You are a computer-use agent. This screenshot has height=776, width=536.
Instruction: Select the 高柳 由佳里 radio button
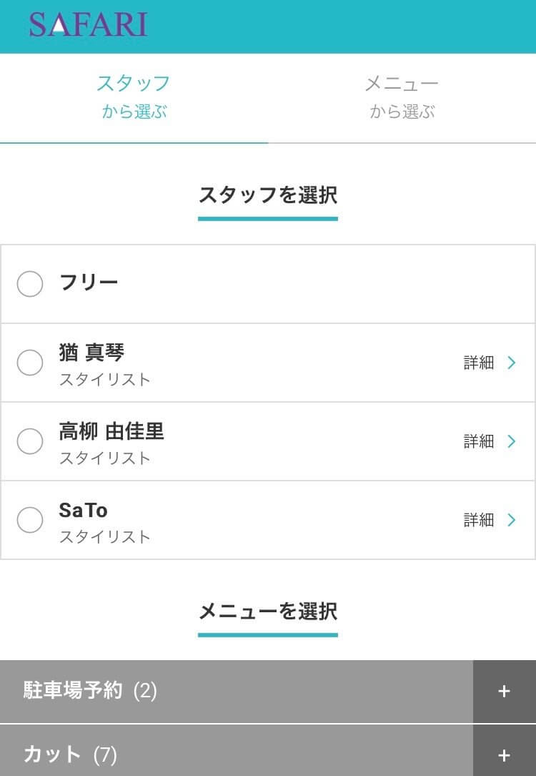[30, 441]
